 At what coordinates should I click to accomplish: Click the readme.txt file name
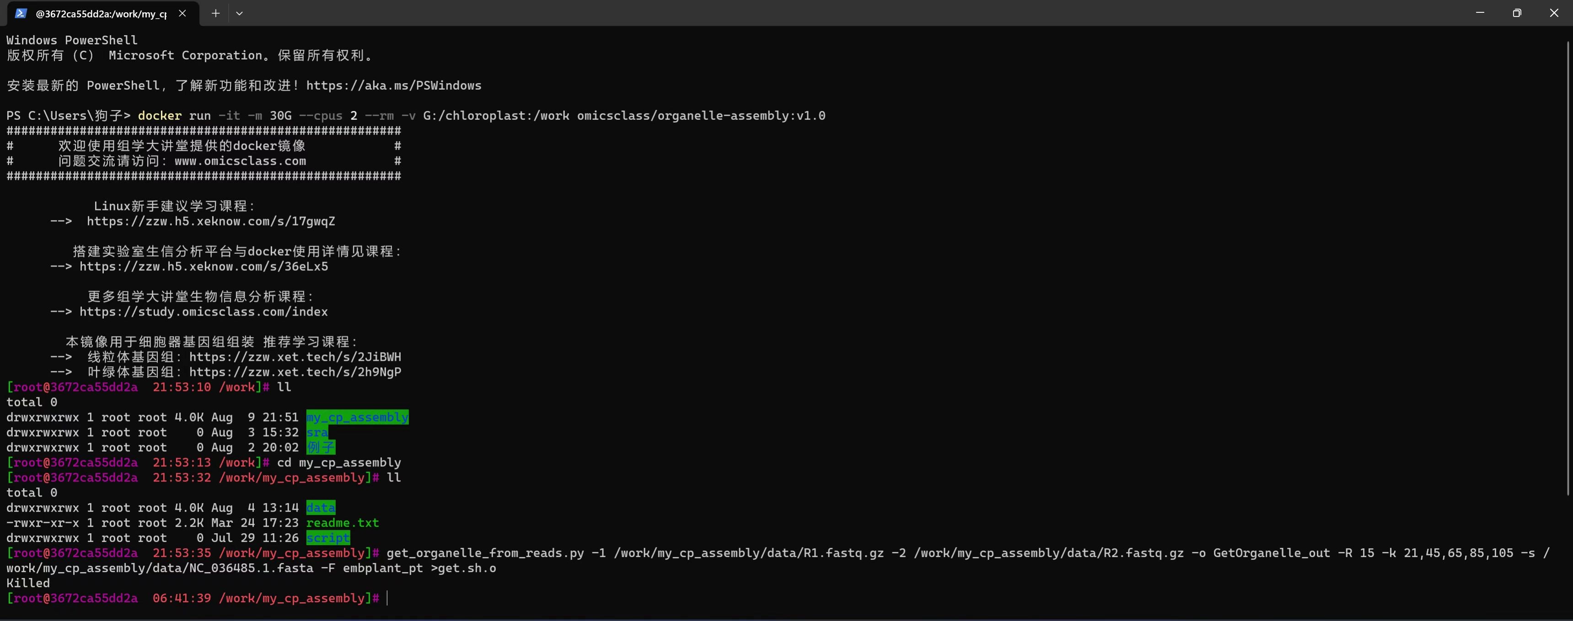click(343, 523)
